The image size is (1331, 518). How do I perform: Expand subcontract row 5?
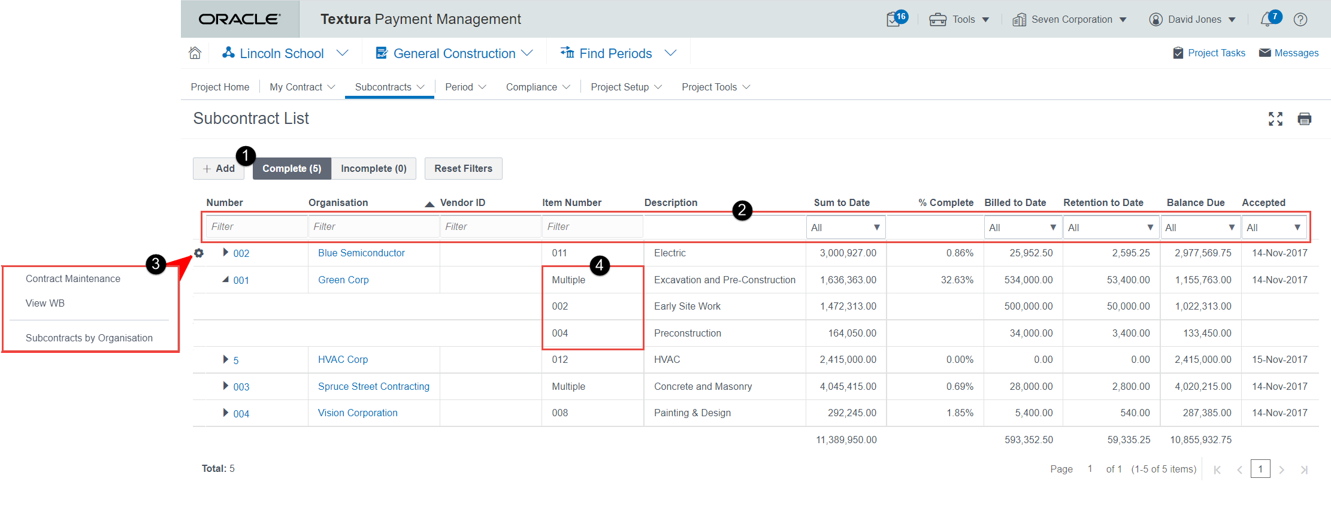[x=225, y=359]
